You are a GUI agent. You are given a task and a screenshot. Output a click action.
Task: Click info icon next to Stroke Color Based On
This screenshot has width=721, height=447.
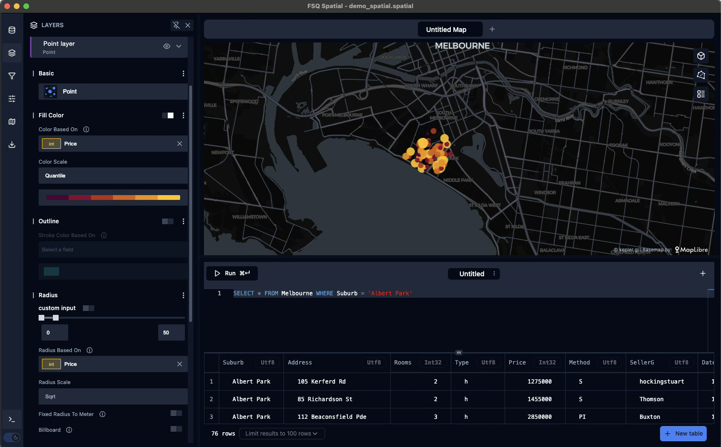[104, 235]
